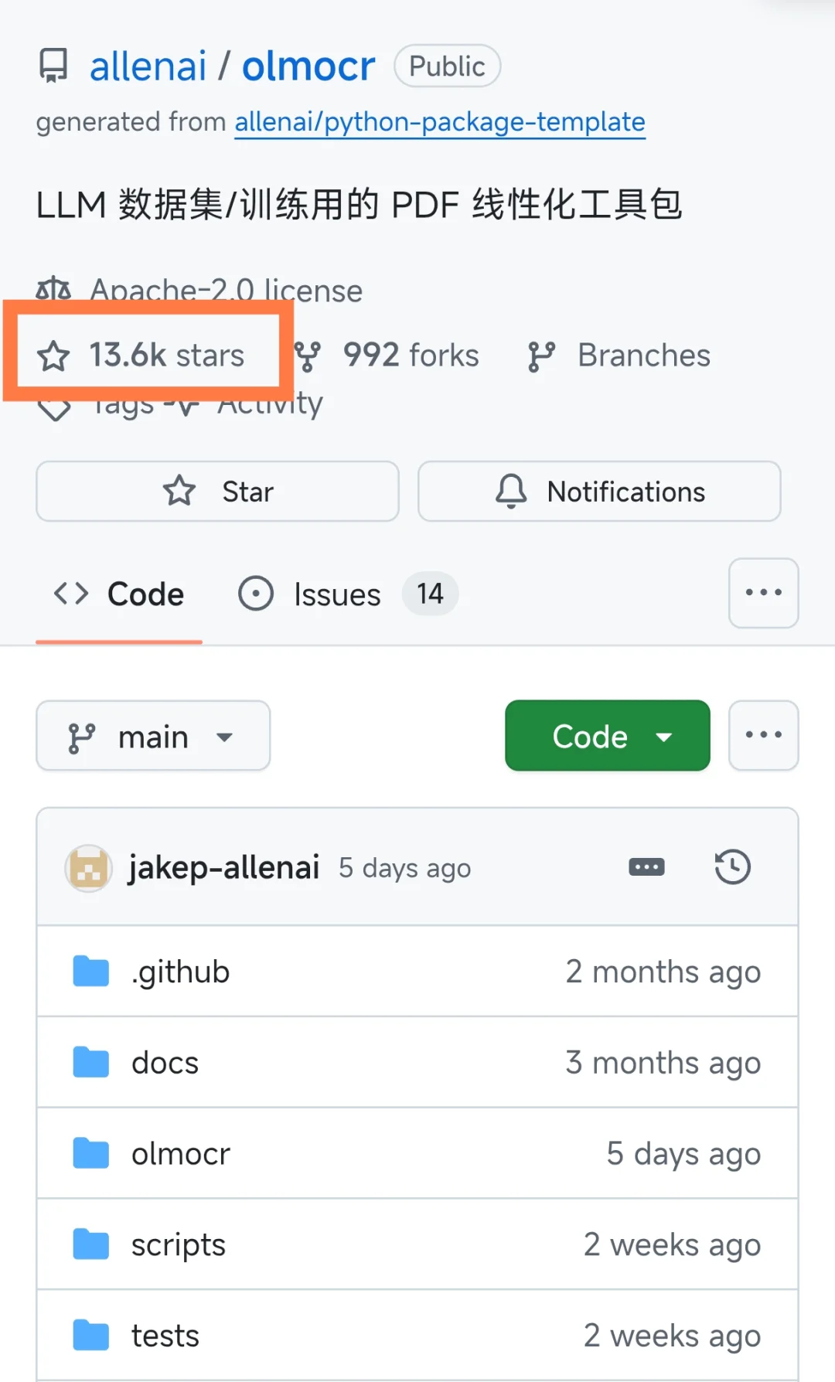Click the branch icon in main selector
Viewport: 835px width, 1382px height.
point(81,737)
